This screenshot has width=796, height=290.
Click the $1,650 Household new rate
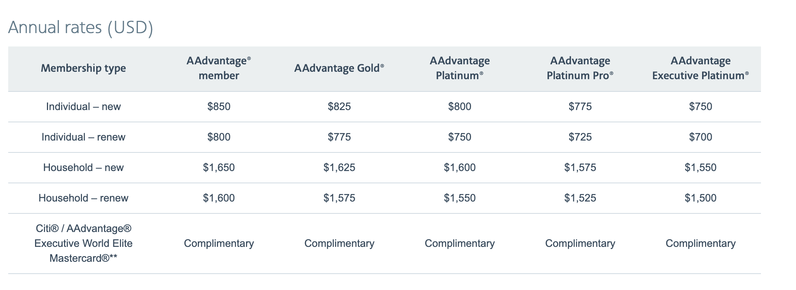(x=219, y=168)
